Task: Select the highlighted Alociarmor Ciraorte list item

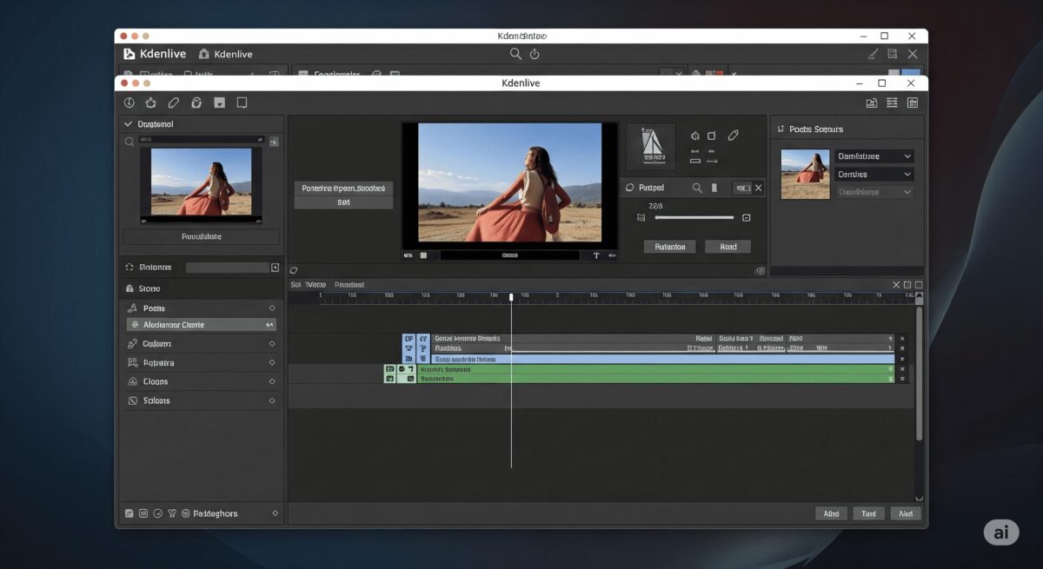Action: (x=201, y=325)
